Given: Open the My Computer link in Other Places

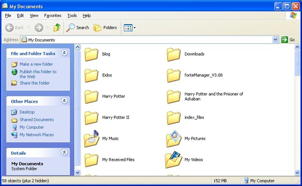Looking at the screenshot, I should coord(32,127).
